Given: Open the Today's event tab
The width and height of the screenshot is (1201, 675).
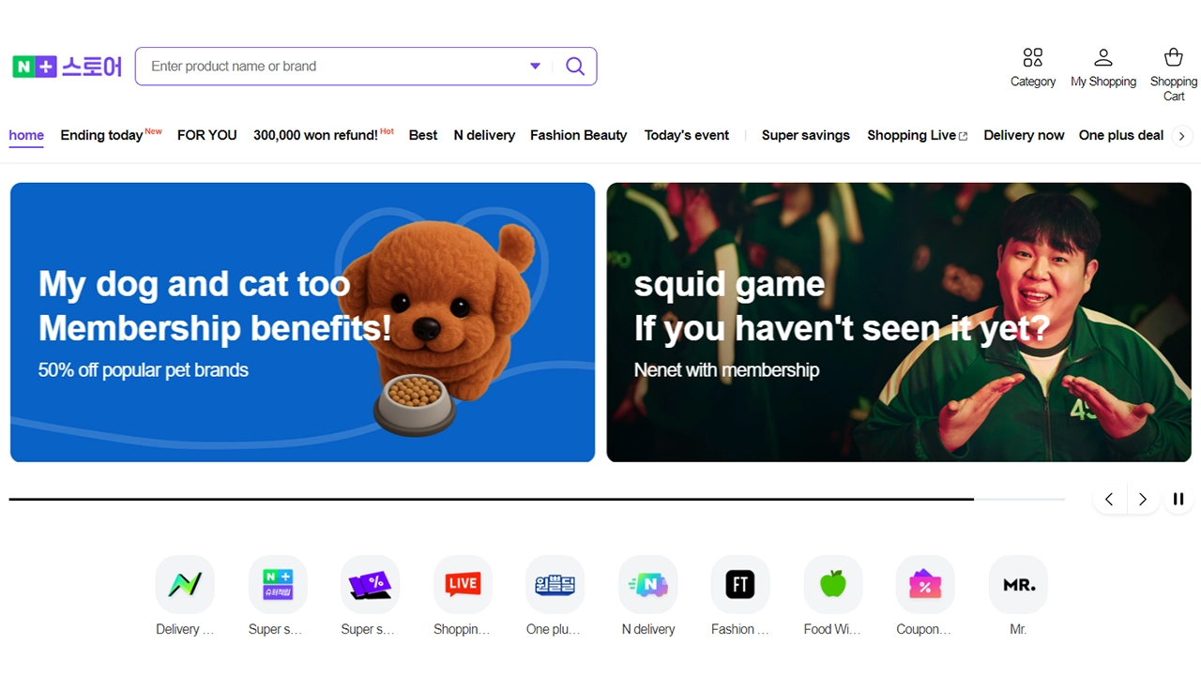Looking at the screenshot, I should tap(687, 135).
